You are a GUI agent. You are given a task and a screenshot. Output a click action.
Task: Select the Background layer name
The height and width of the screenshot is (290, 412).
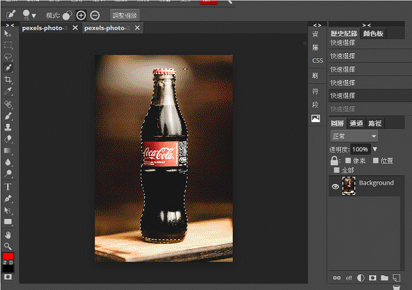point(376,183)
